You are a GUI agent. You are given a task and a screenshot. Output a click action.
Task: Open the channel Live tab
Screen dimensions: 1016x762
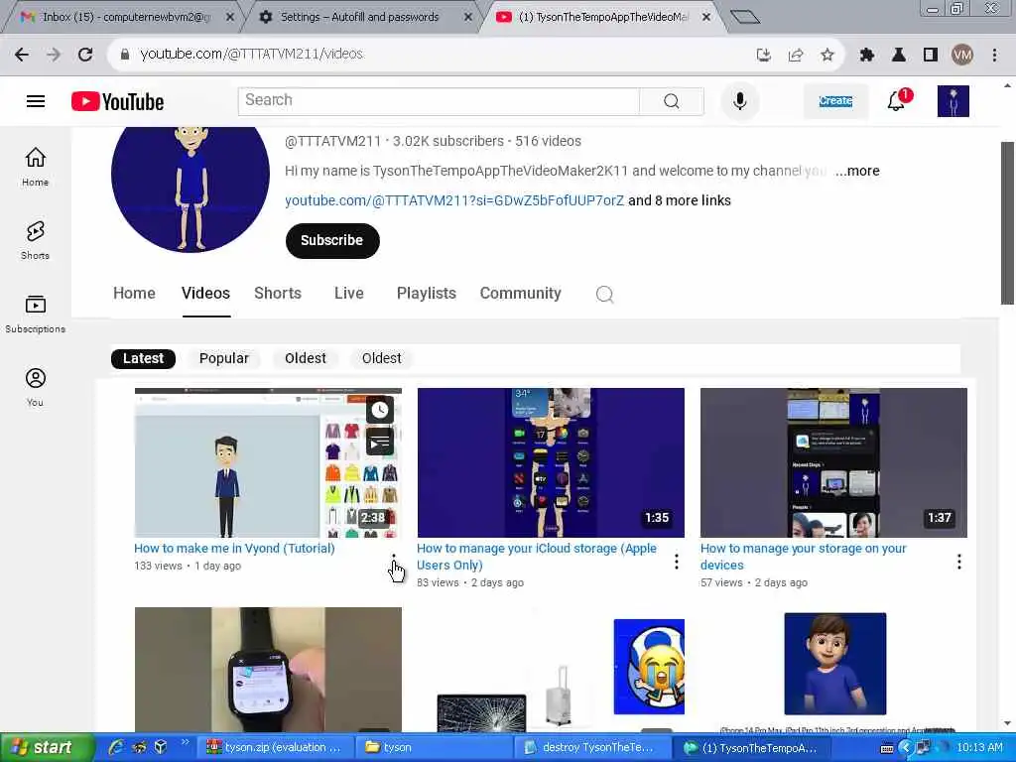(x=348, y=294)
